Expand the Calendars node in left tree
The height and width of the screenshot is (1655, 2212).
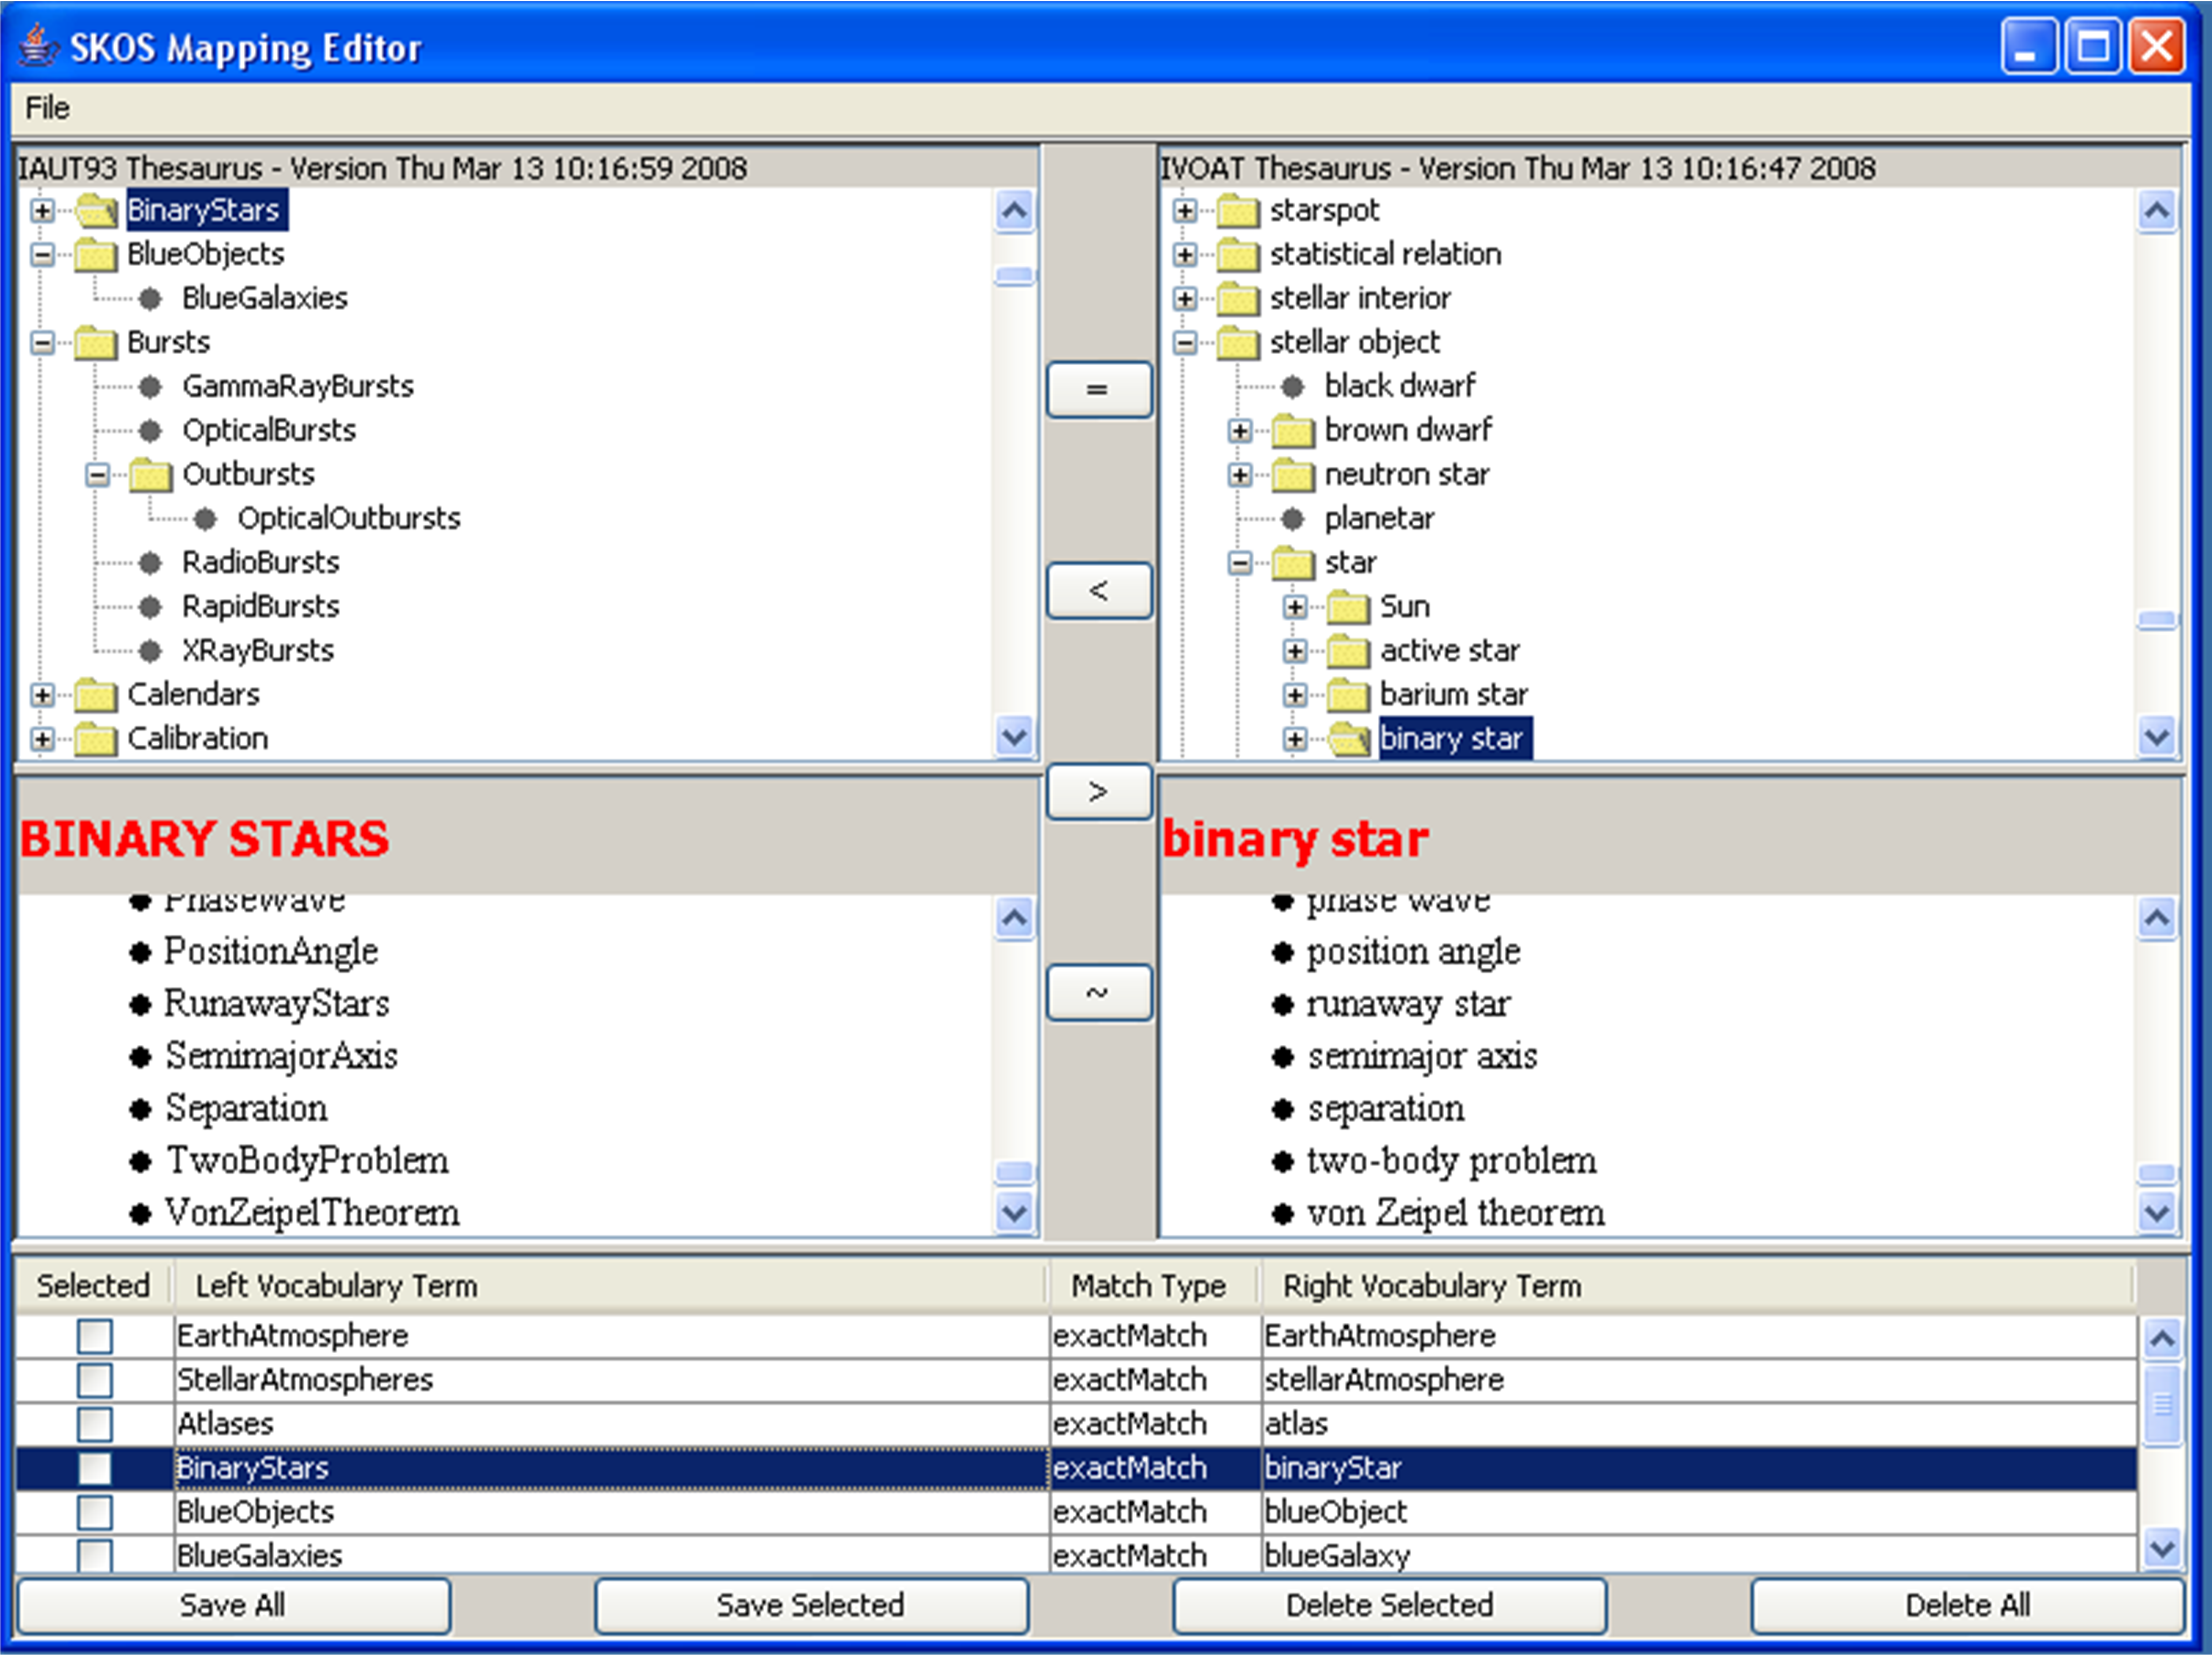(42, 695)
